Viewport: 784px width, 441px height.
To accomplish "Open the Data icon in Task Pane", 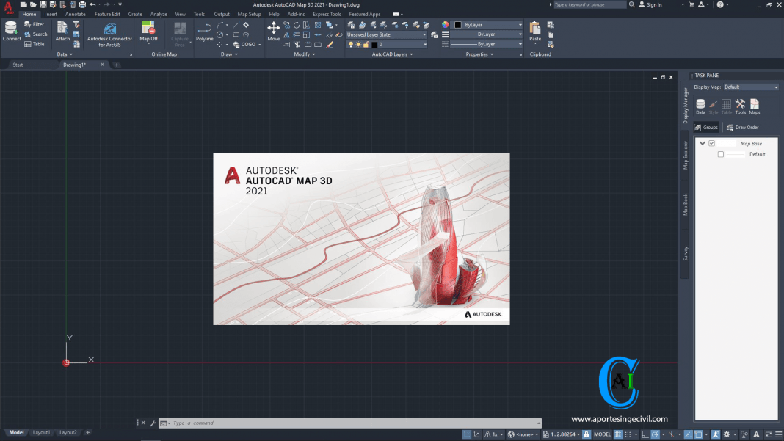I will point(700,105).
